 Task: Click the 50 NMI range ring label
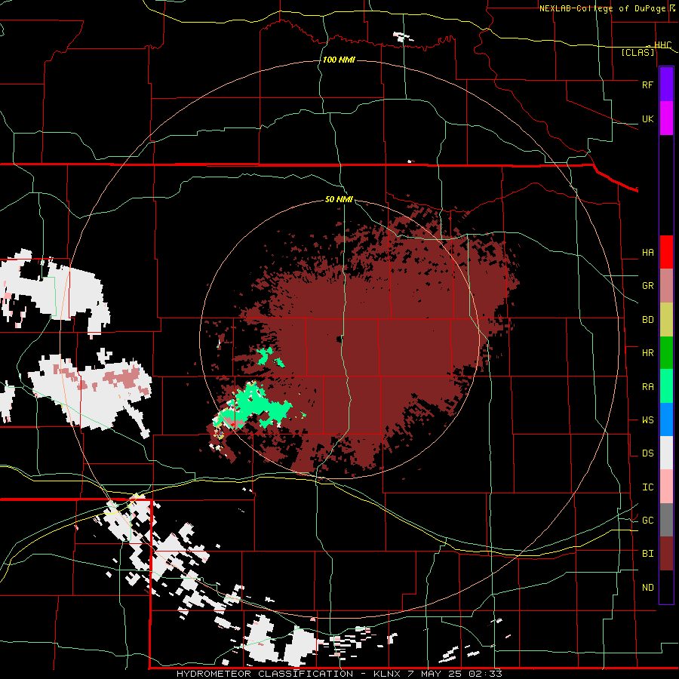point(339,200)
